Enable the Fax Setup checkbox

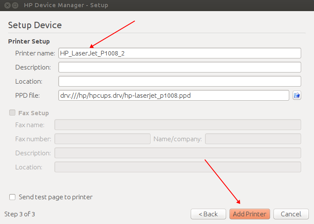coord(12,113)
